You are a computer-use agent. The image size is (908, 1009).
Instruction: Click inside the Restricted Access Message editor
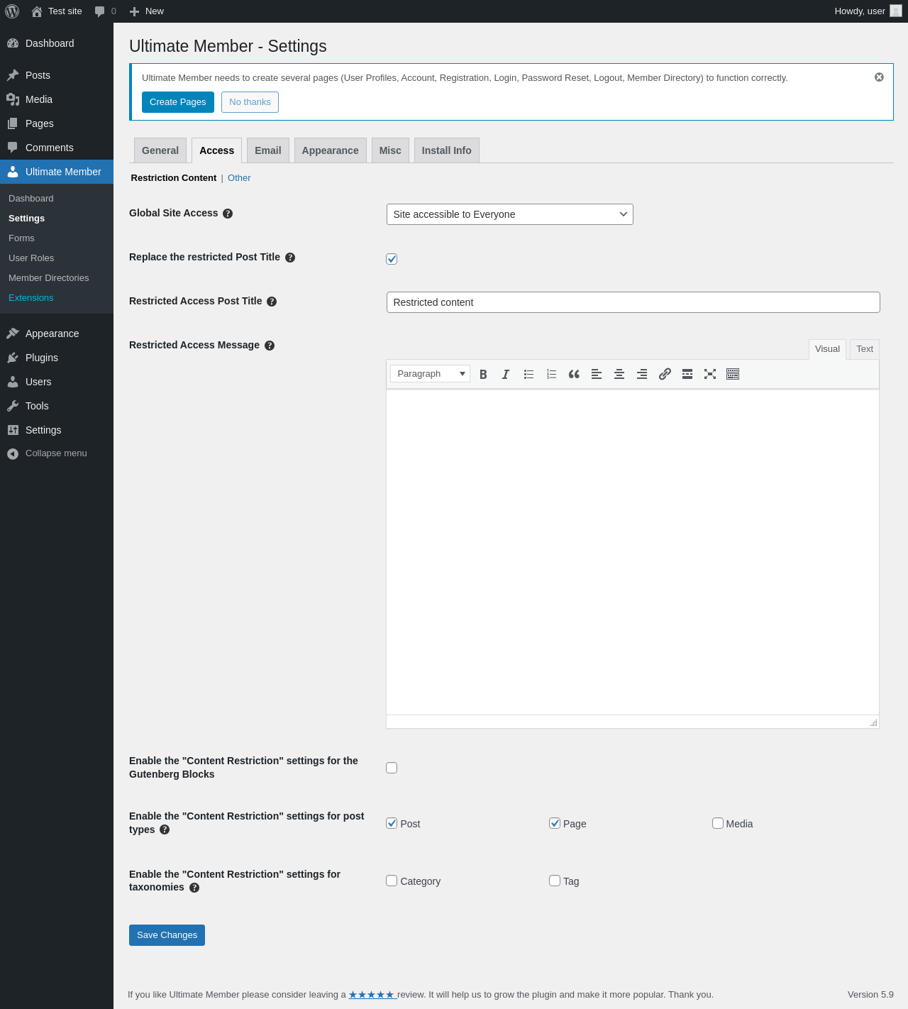(633, 552)
